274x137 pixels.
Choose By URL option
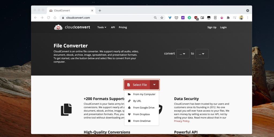point(142,101)
